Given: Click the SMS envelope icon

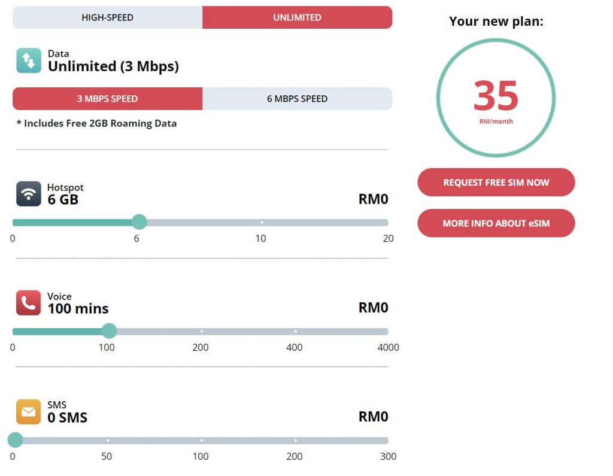Looking at the screenshot, I should coord(28,412).
